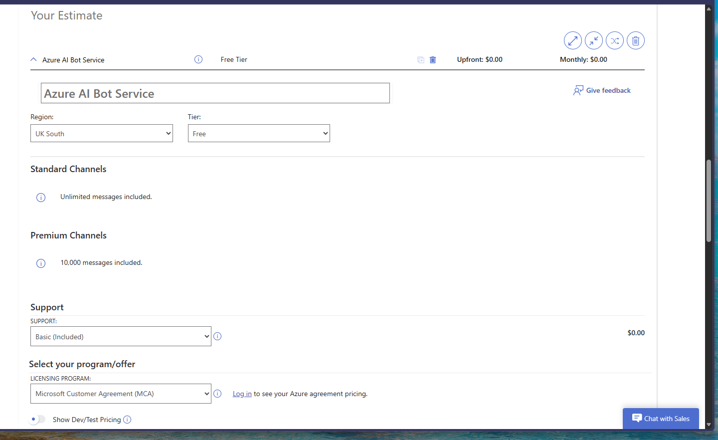
Task: Click the Expand all estimate items icon
Action: [573, 40]
